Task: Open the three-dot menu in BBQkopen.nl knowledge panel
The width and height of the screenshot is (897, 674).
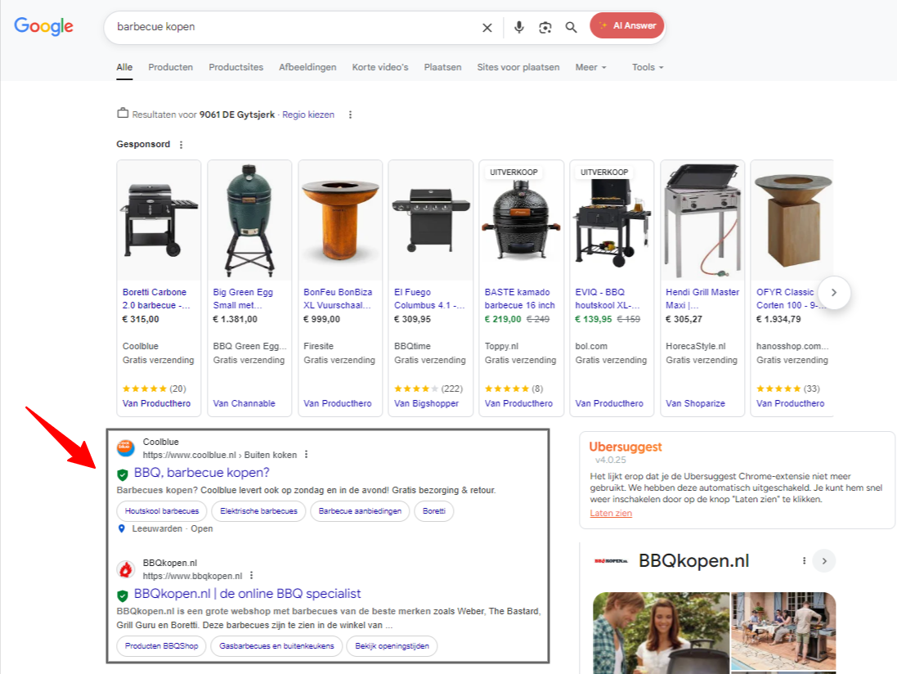Action: click(x=805, y=561)
